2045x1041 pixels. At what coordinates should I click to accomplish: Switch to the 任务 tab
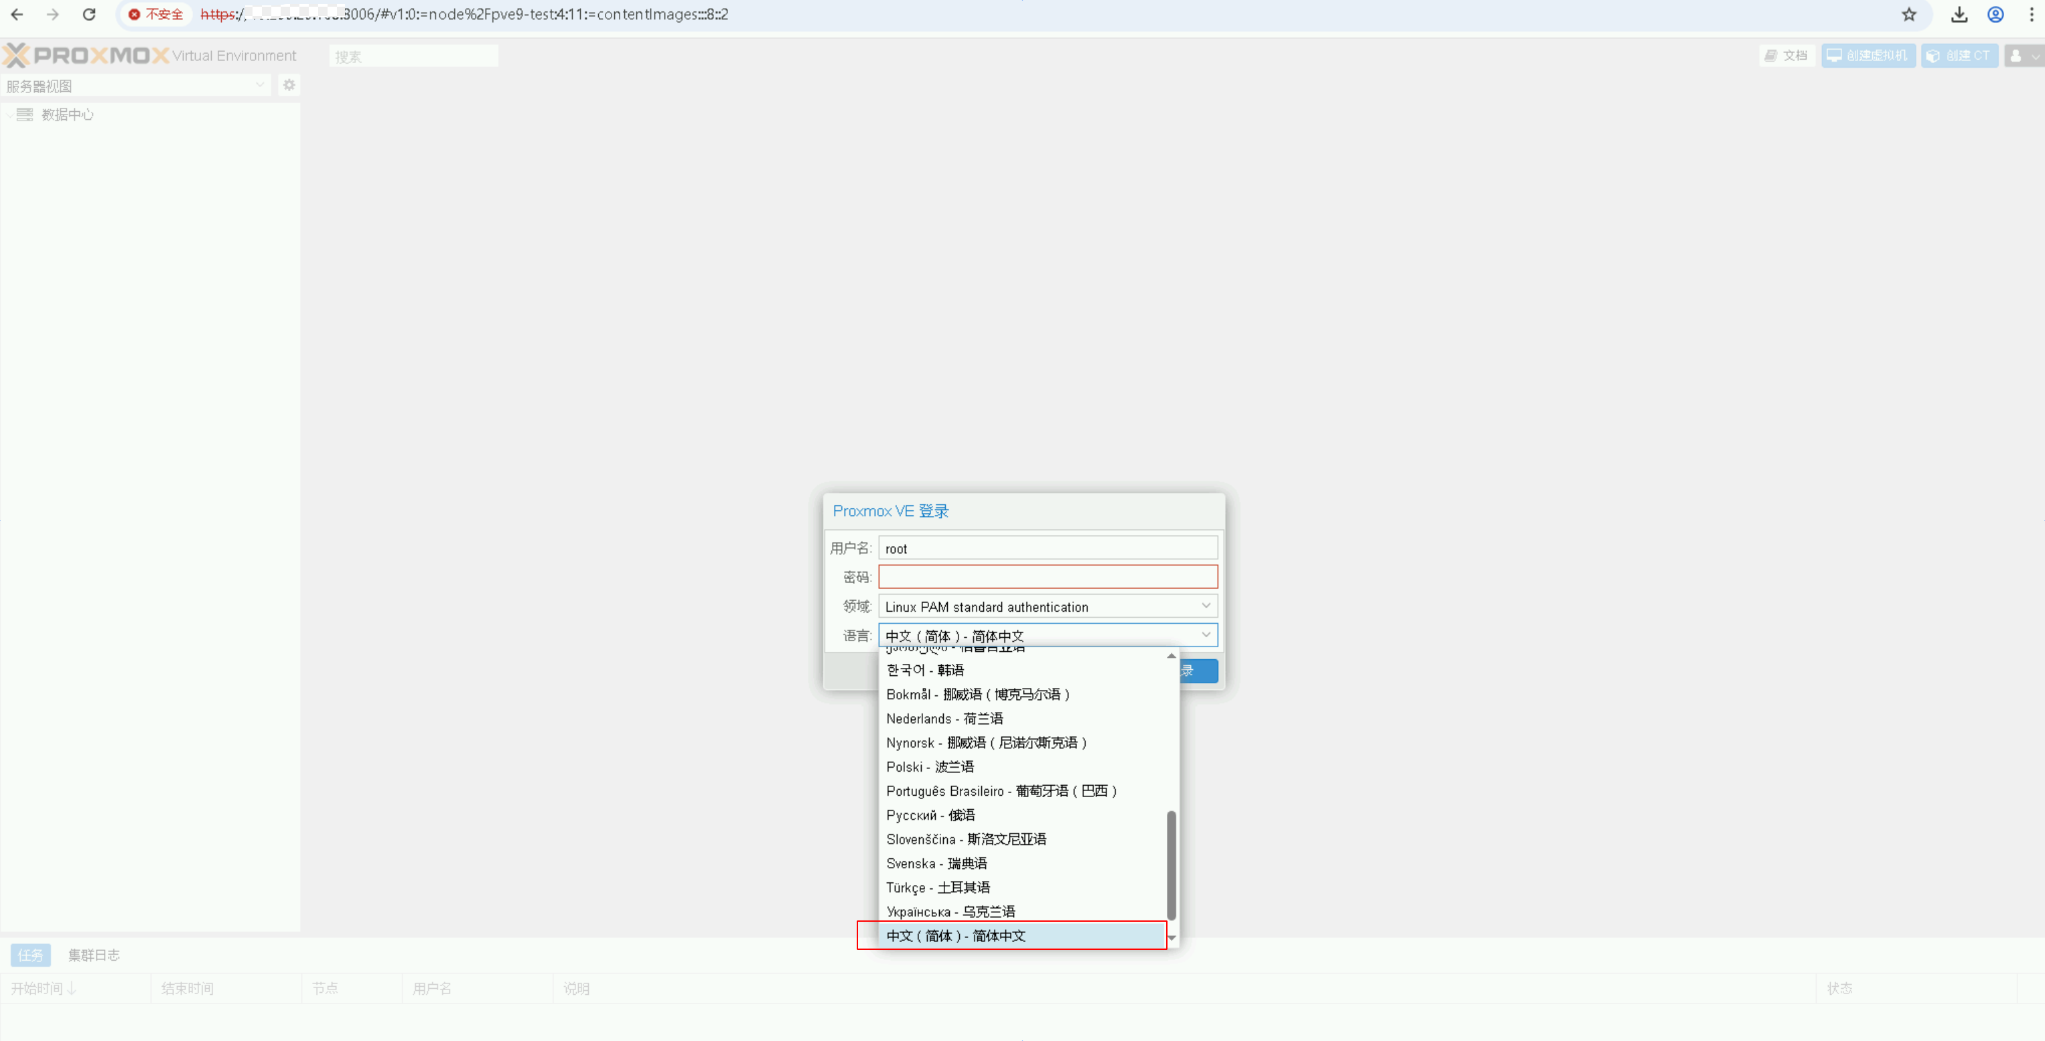pyautogui.click(x=31, y=955)
